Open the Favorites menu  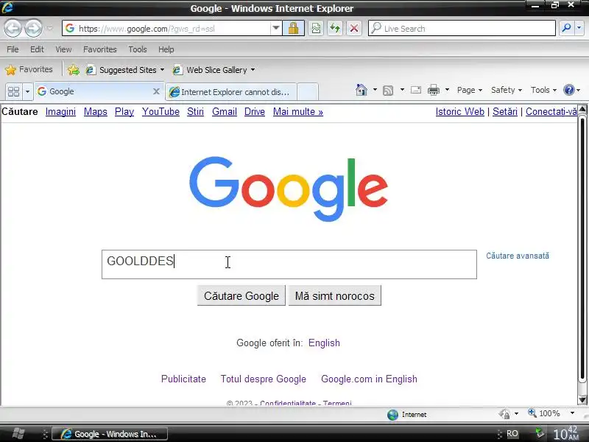(x=100, y=49)
